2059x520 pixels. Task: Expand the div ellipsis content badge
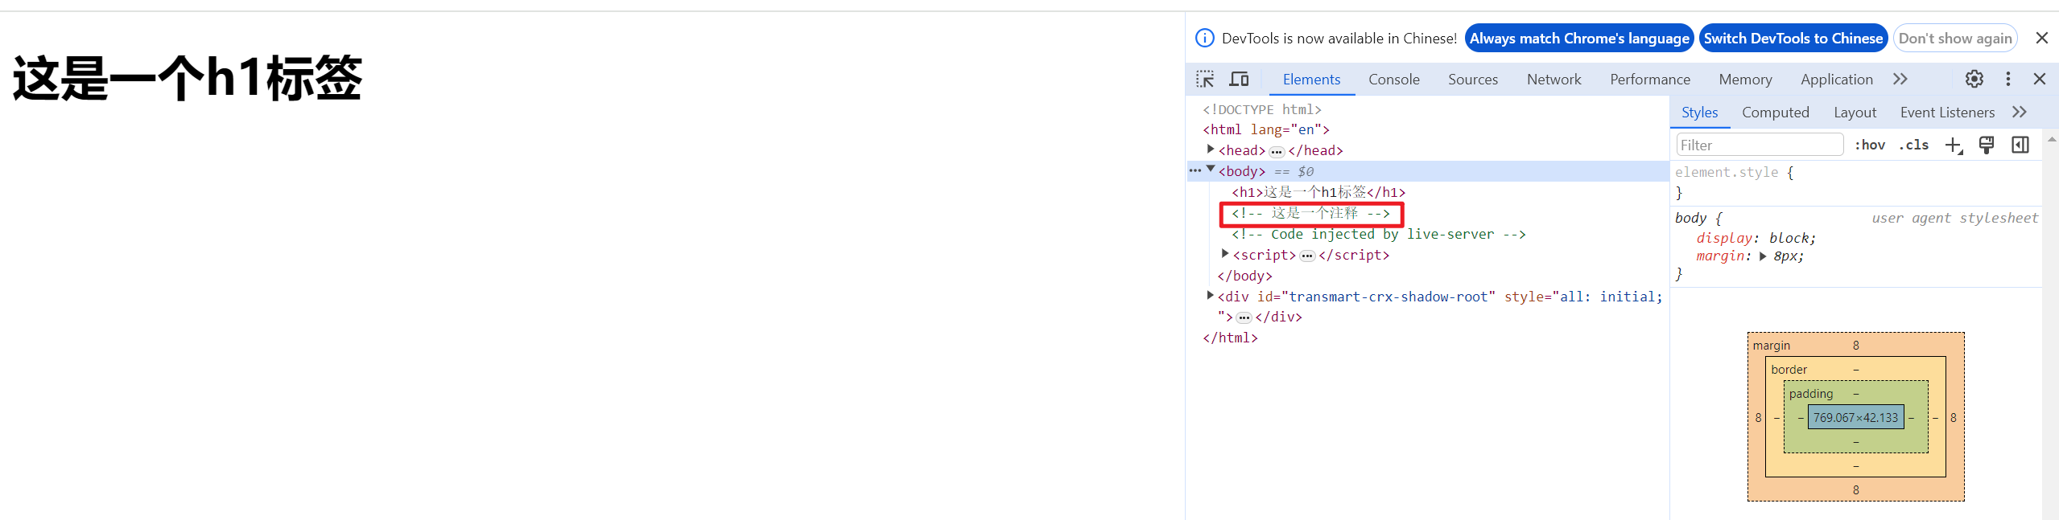(1244, 317)
